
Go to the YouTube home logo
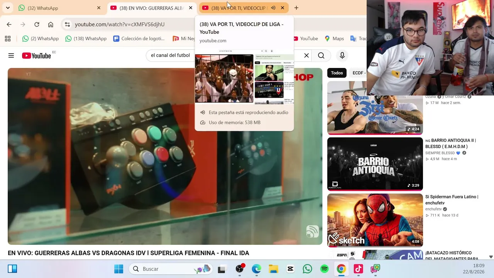point(36,56)
